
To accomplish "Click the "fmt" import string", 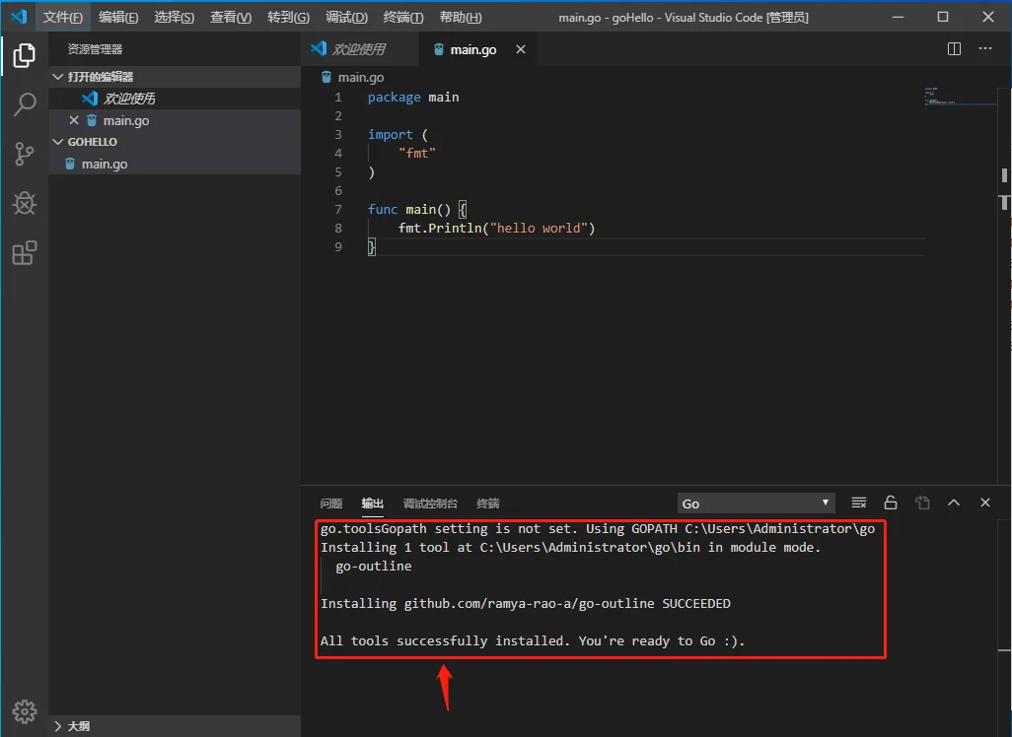I will pos(417,154).
